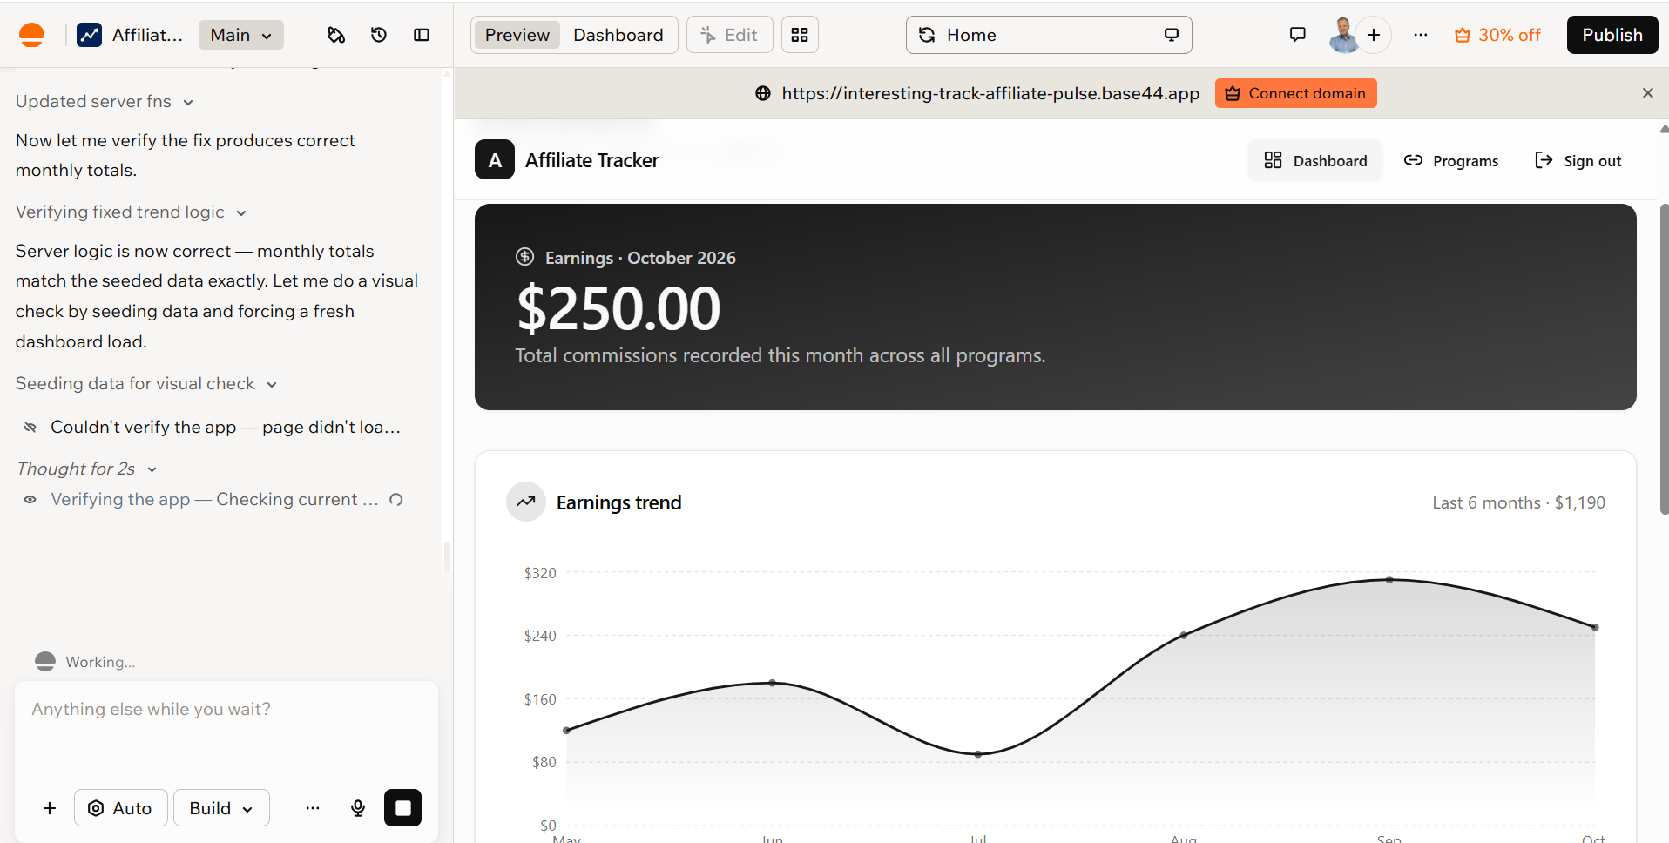Screen dimensions: 1669x843
Task: Click the stop generation square button
Action: (402, 808)
